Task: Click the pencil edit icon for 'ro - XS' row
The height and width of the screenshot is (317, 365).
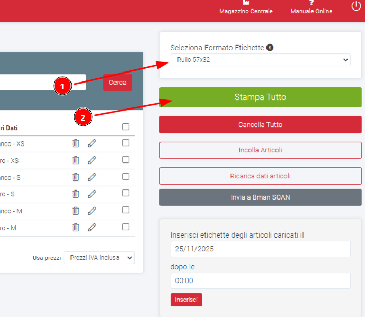Action: pos(92,160)
